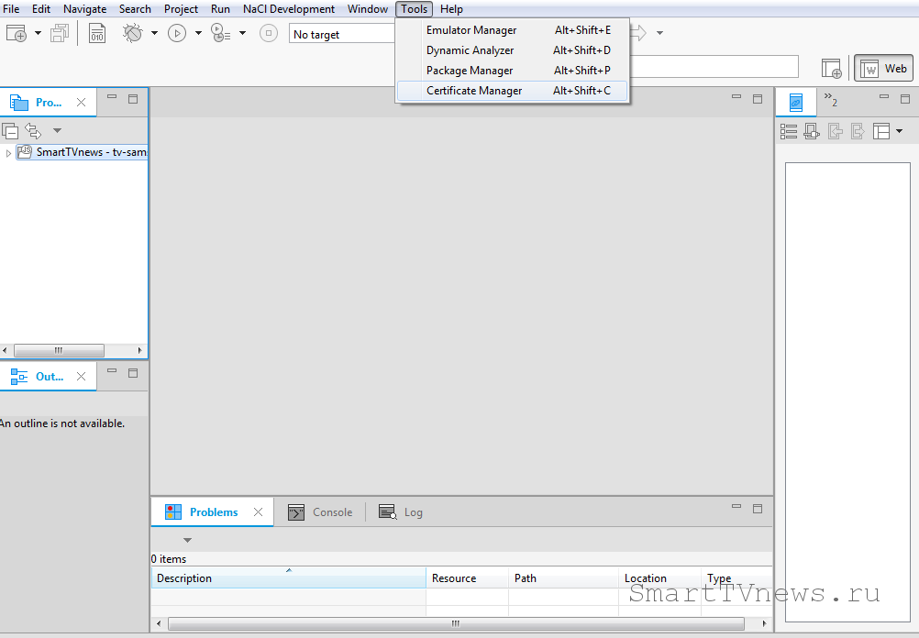Close the Outline view tab
This screenshot has height=638, width=919.
coord(81,377)
